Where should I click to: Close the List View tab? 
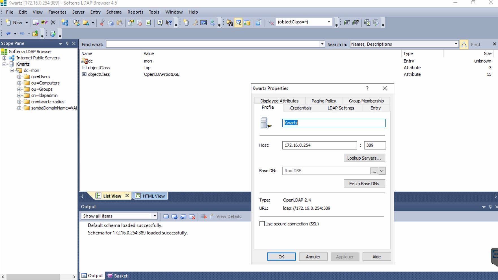pyautogui.click(x=127, y=196)
